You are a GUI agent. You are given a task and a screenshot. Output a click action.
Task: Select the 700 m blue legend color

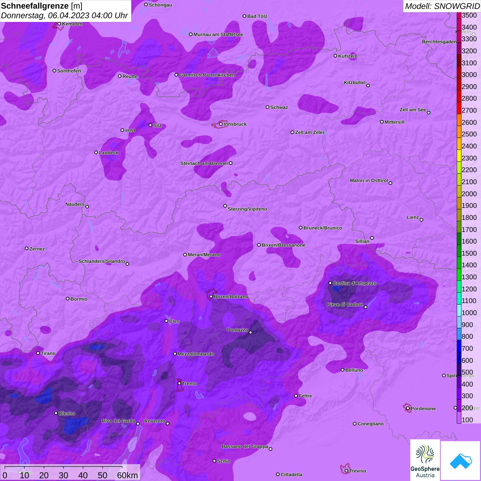459,346
